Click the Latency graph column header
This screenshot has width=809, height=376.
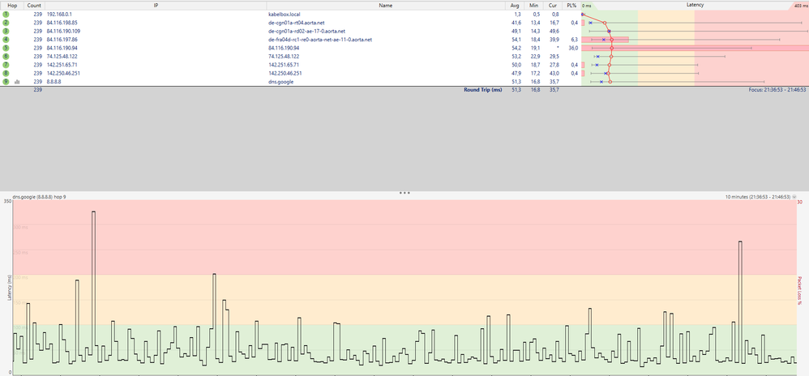pos(695,5)
